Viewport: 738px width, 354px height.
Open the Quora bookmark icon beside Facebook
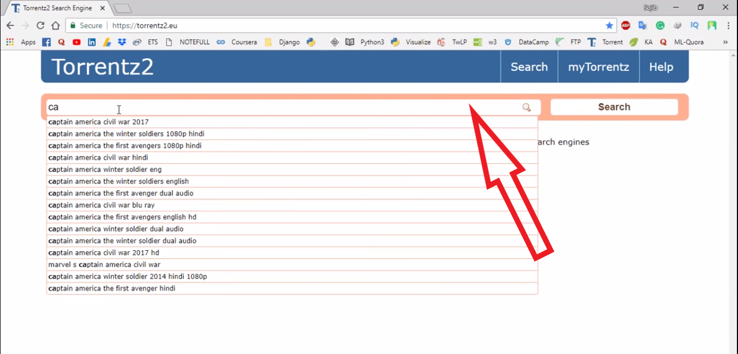click(x=62, y=42)
